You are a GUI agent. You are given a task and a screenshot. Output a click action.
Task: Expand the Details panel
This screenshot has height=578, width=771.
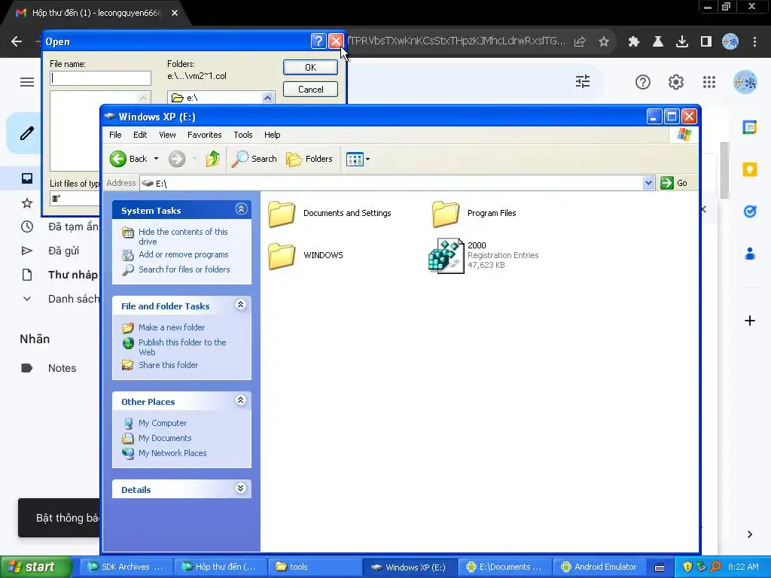[x=240, y=488]
